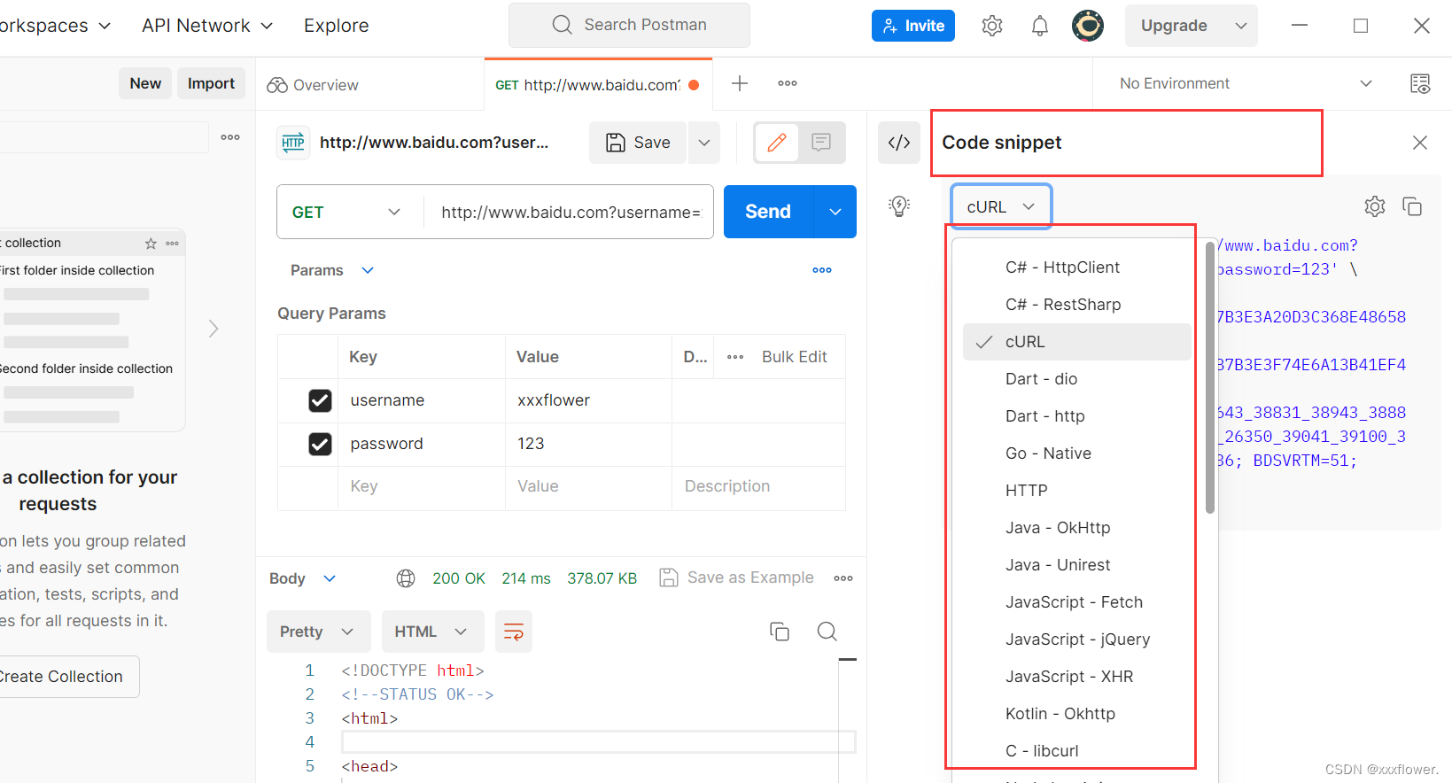This screenshot has height=783, width=1452.
Task: Open the API Network menu
Action: tap(207, 26)
